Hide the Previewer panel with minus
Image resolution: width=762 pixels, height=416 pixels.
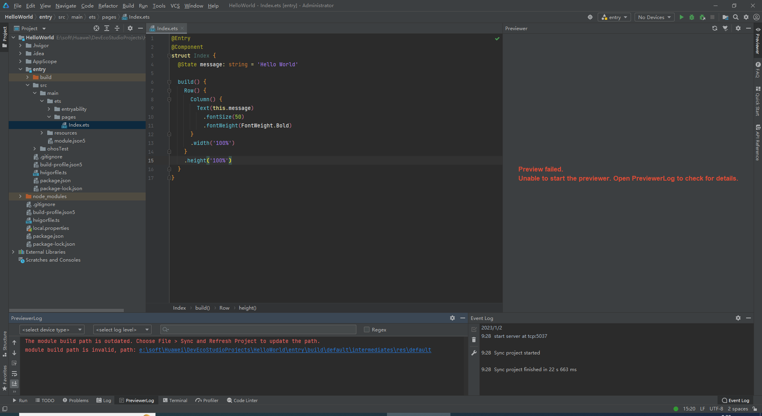[x=749, y=28]
